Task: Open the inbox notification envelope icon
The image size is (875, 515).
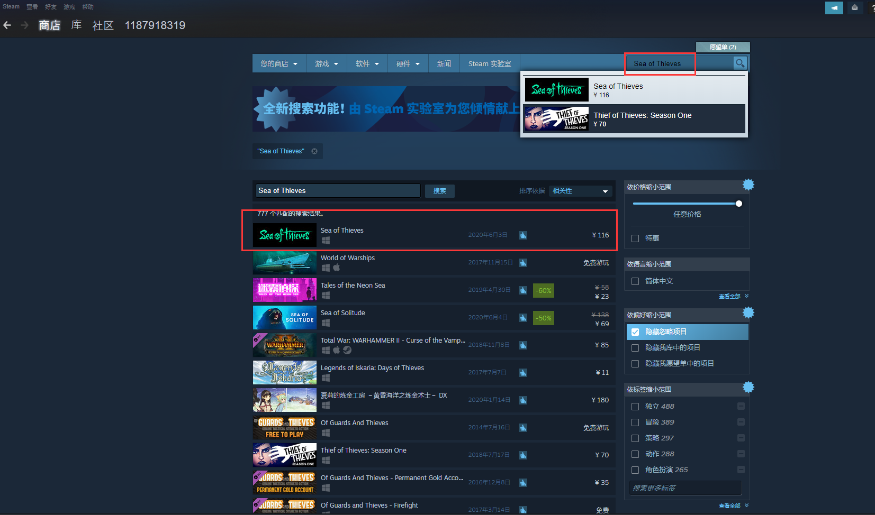Action: click(854, 7)
